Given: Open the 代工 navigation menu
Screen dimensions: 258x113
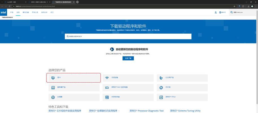Looking at the screenshot, I should (52, 12).
